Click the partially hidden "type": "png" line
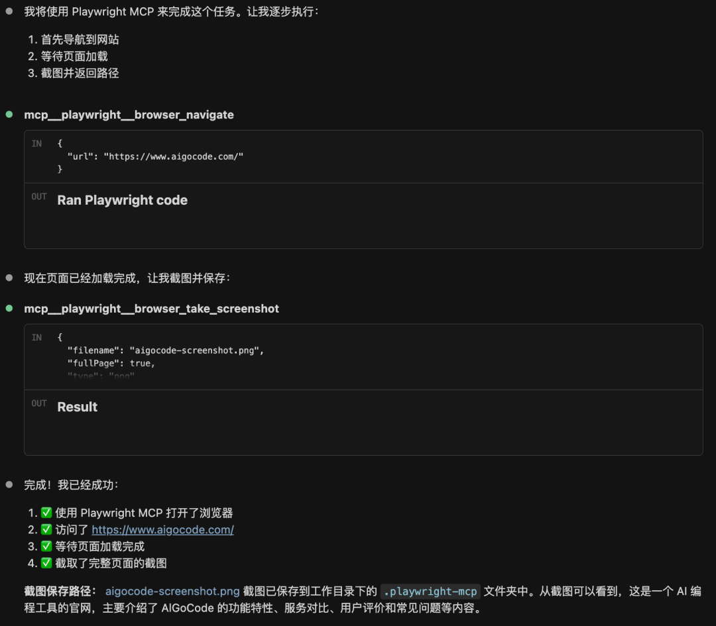The width and height of the screenshot is (716, 626). click(101, 376)
